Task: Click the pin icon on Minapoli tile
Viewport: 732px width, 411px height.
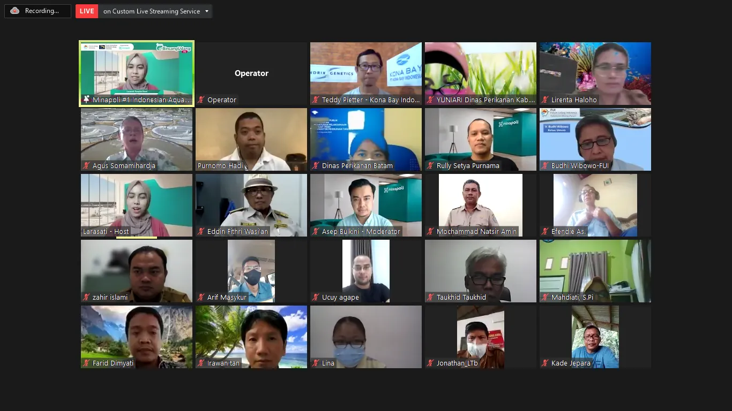Action: (x=86, y=100)
